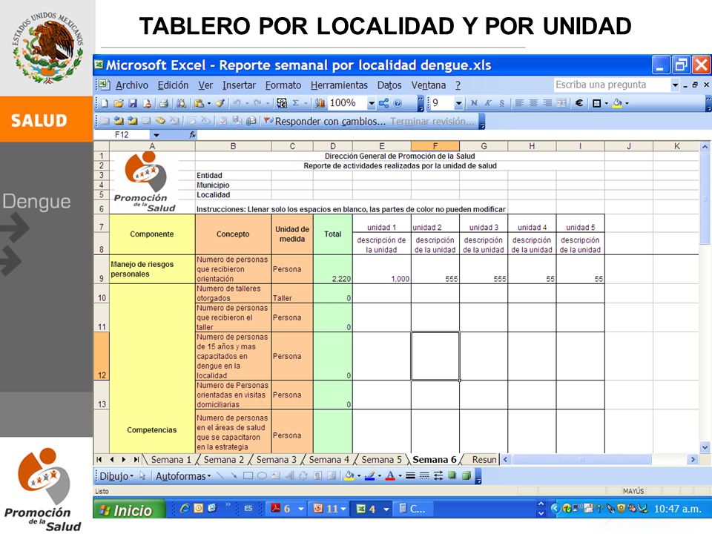712x534 pixels.
Task: Select the Oval shape tool in Drawing toolbar
Action: 262,476
